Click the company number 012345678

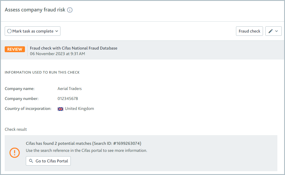click(68, 98)
